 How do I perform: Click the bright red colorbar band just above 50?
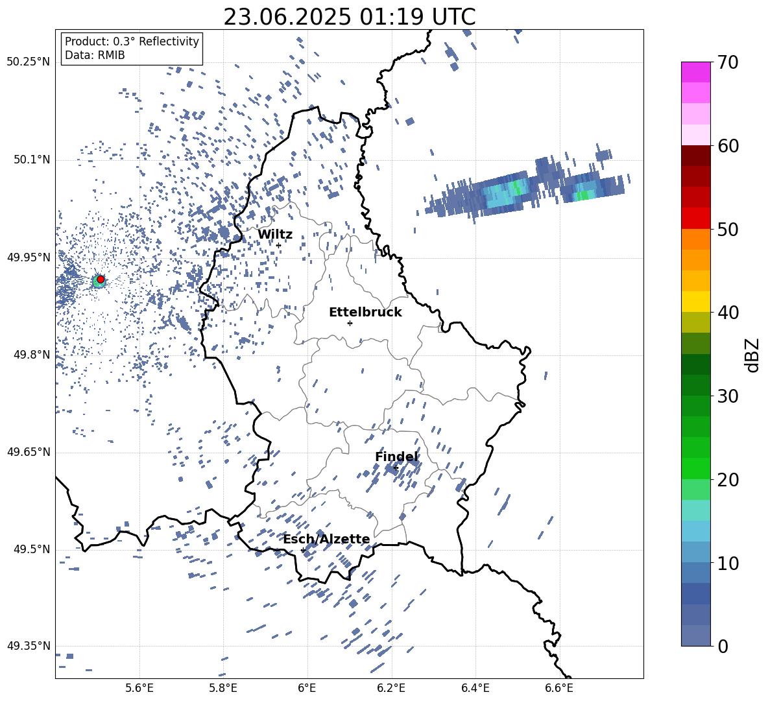[x=695, y=219]
